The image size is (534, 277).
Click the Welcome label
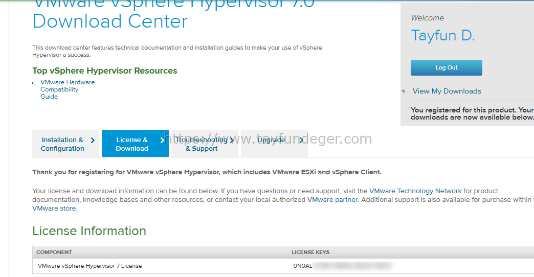[428, 18]
